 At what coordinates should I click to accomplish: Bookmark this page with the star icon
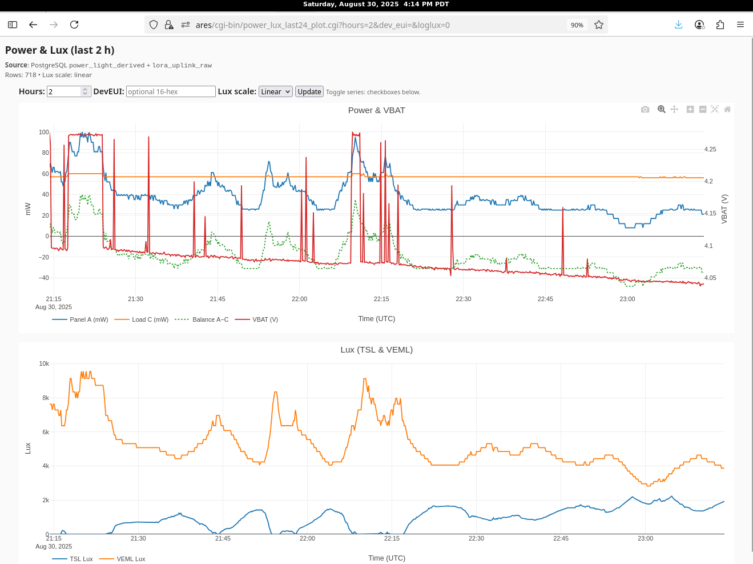[599, 25]
